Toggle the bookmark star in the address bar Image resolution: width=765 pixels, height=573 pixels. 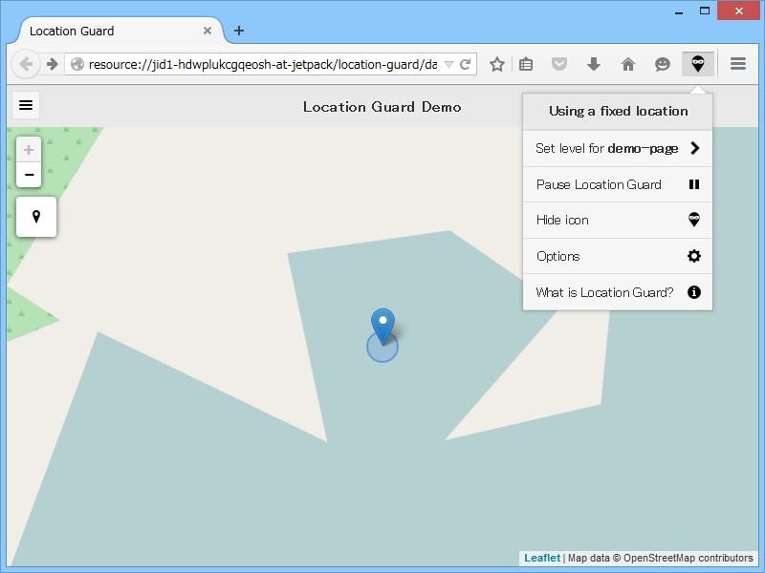(496, 64)
